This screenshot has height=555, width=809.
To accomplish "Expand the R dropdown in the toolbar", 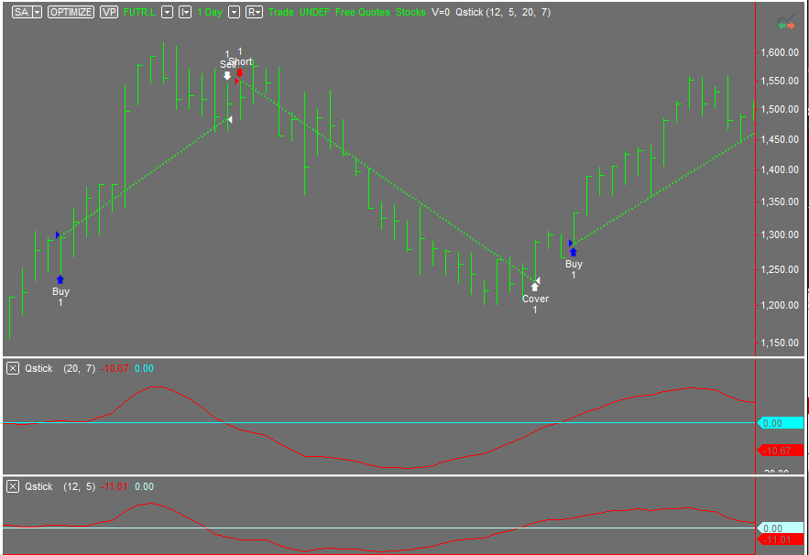I will coord(257,12).
